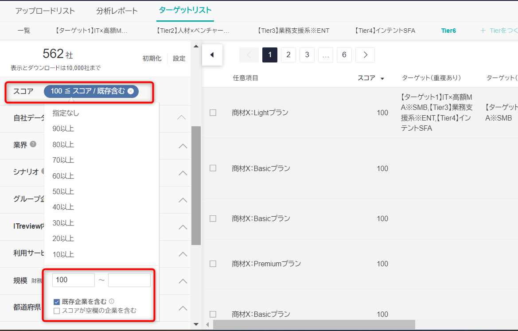Open the 【Tier4】インテントSFA tab
This screenshot has width=518, height=331.
click(385, 31)
